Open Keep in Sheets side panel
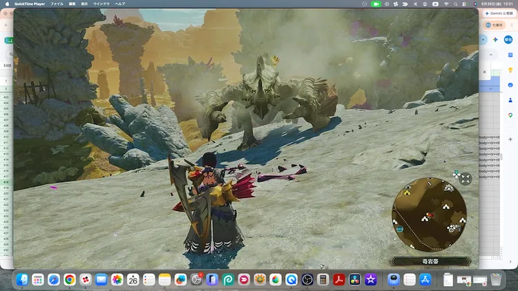 click(510, 70)
